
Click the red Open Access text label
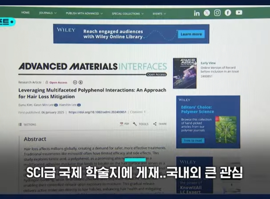click(58, 82)
